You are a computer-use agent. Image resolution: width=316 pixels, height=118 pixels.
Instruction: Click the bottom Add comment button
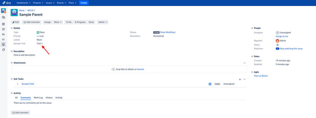20,113
